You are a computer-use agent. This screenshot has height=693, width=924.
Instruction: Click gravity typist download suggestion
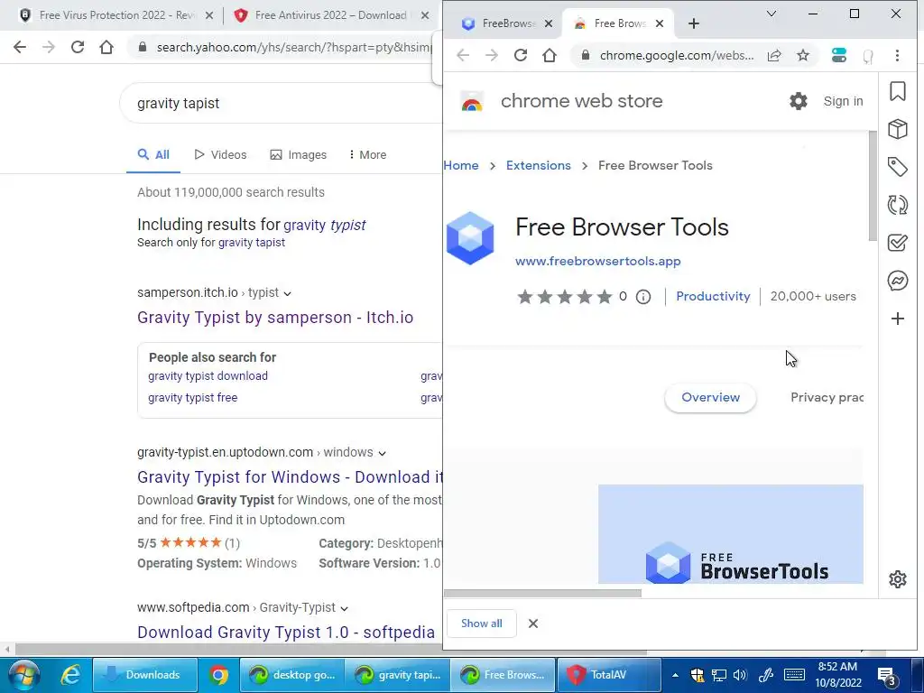(208, 376)
